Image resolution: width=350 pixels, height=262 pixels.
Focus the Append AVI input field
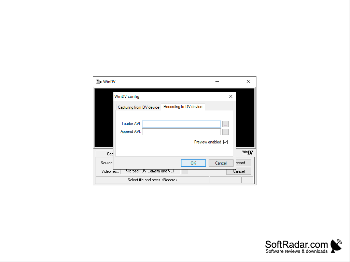click(x=181, y=132)
